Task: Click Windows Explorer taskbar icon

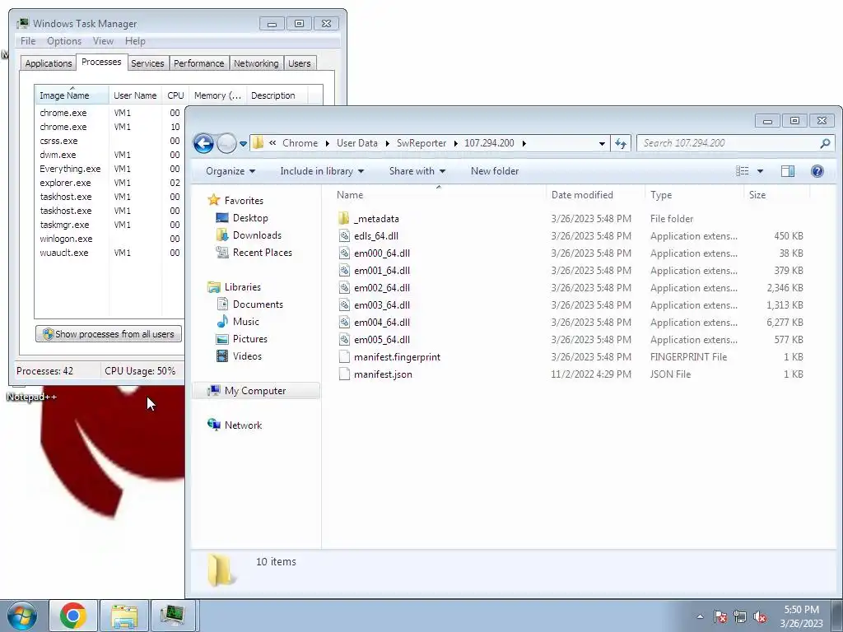Action: (x=124, y=616)
